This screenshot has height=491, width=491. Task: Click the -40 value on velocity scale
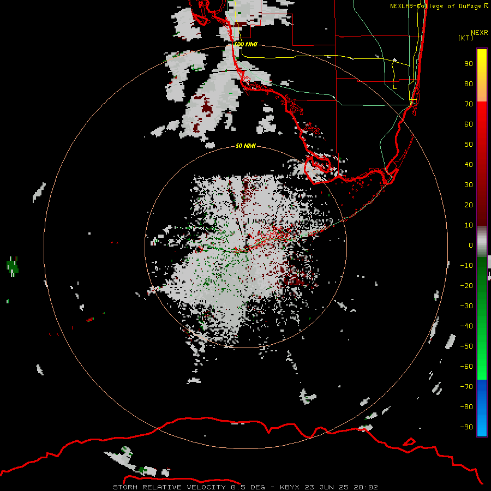click(x=466, y=326)
